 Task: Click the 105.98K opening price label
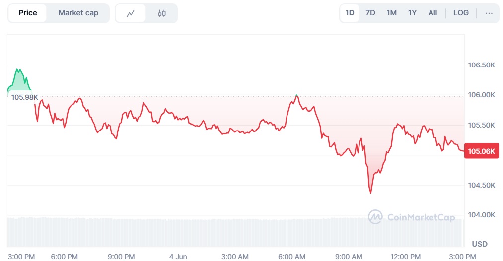click(x=24, y=97)
